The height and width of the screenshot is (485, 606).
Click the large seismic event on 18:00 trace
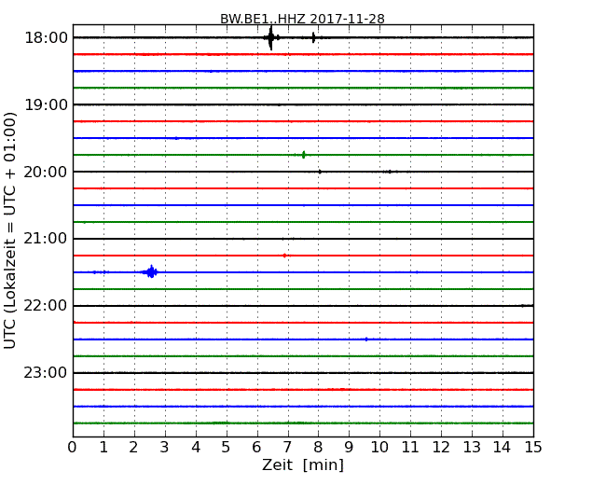pyautogui.click(x=271, y=37)
